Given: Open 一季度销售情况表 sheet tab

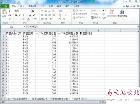Looking at the screenshot, I should pos(39,99).
